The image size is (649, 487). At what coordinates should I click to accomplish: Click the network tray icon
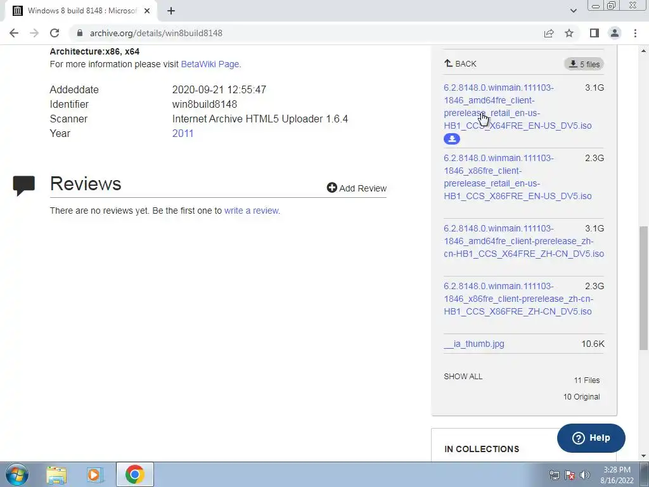[x=554, y=475]
